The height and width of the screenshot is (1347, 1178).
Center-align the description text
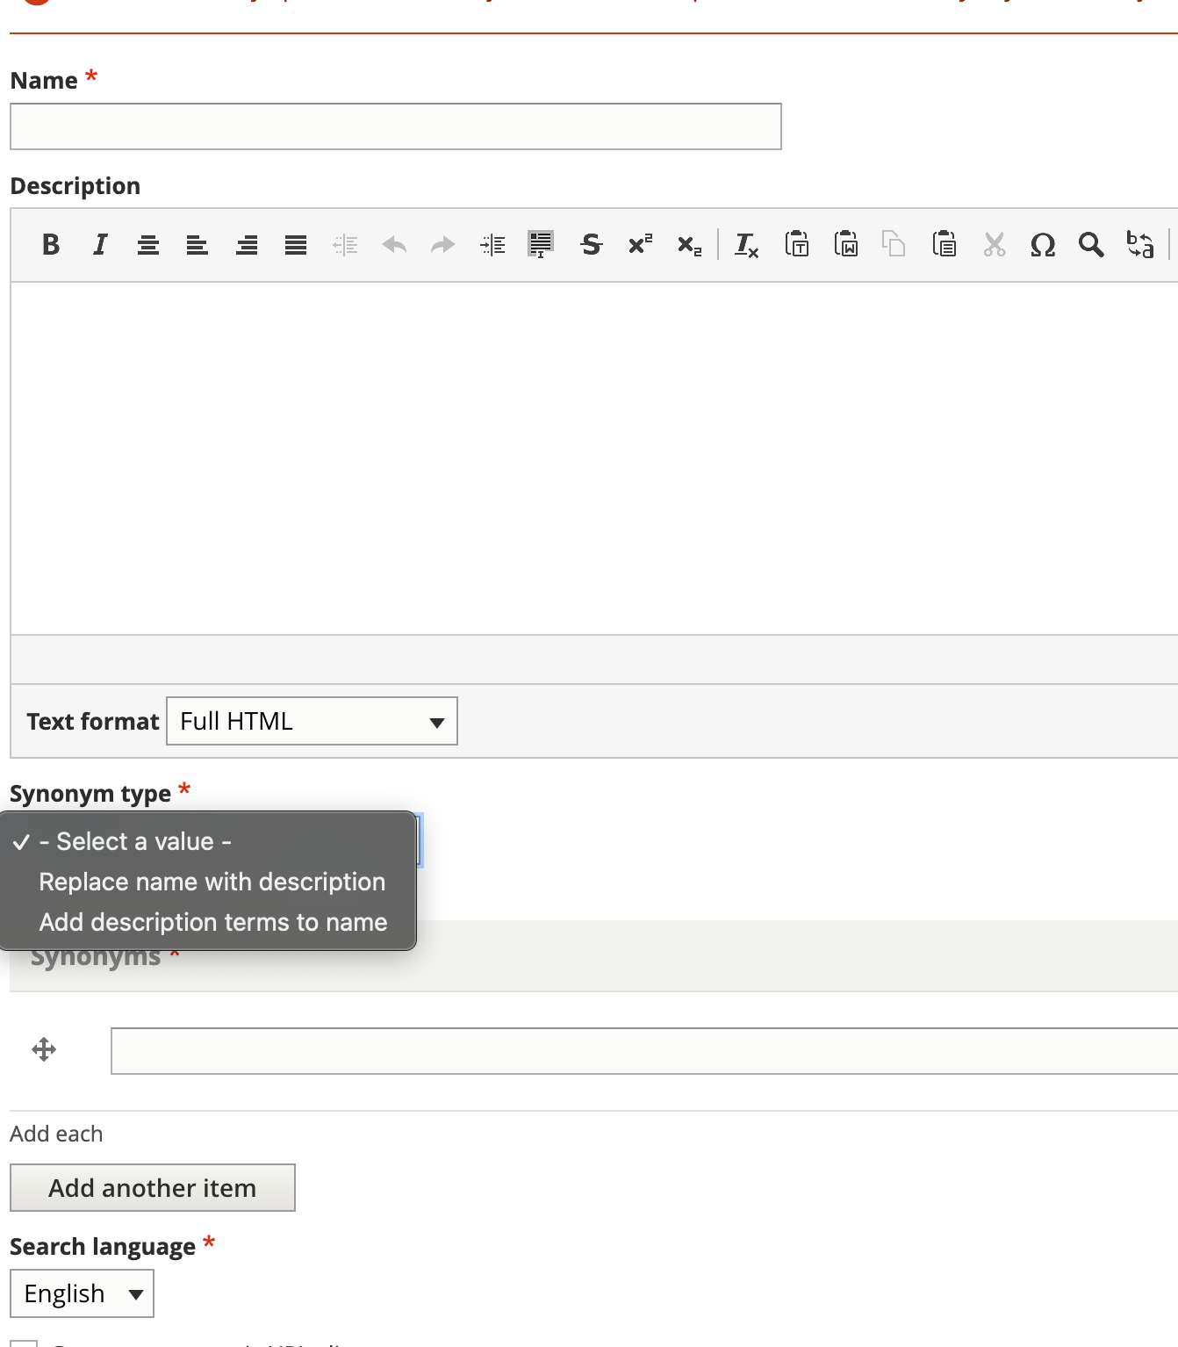(148, 244)
